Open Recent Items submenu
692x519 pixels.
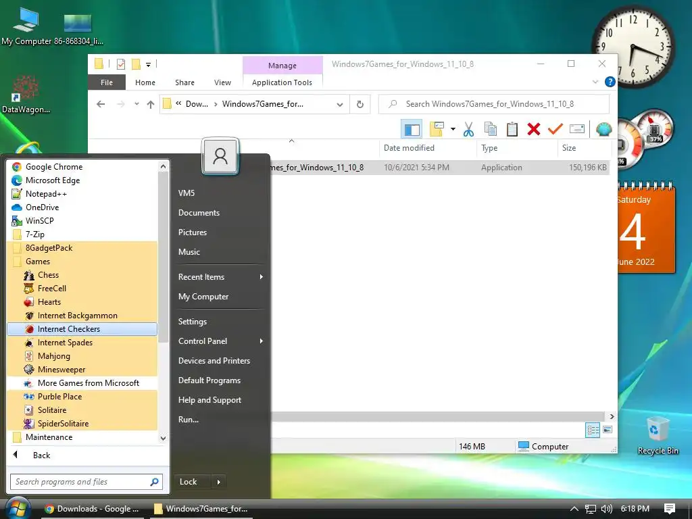220,277
